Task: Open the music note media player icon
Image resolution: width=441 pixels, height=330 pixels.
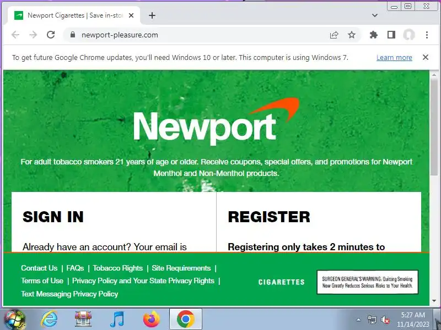Action: (117, 319)
